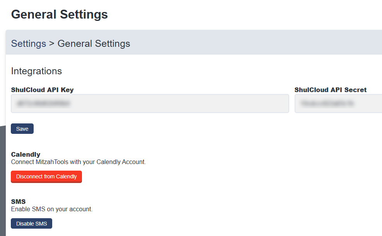Click the Calendly connection description text
Image resolution: width=382 pixels, height=236 pixels.
[78, 162]
